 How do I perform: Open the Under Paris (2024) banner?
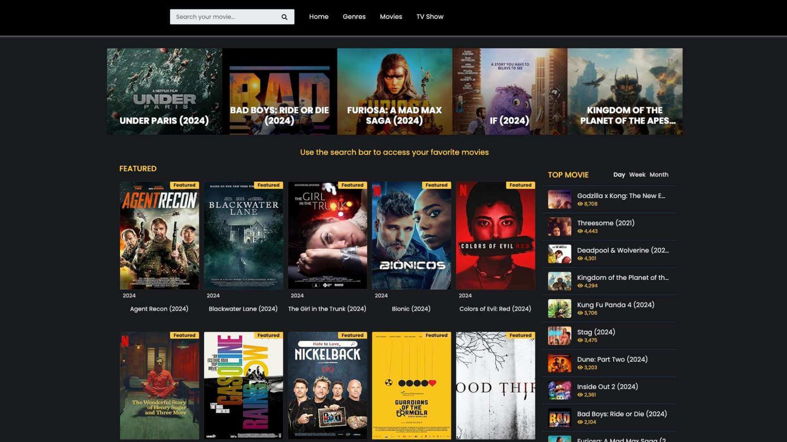(164, 92)
